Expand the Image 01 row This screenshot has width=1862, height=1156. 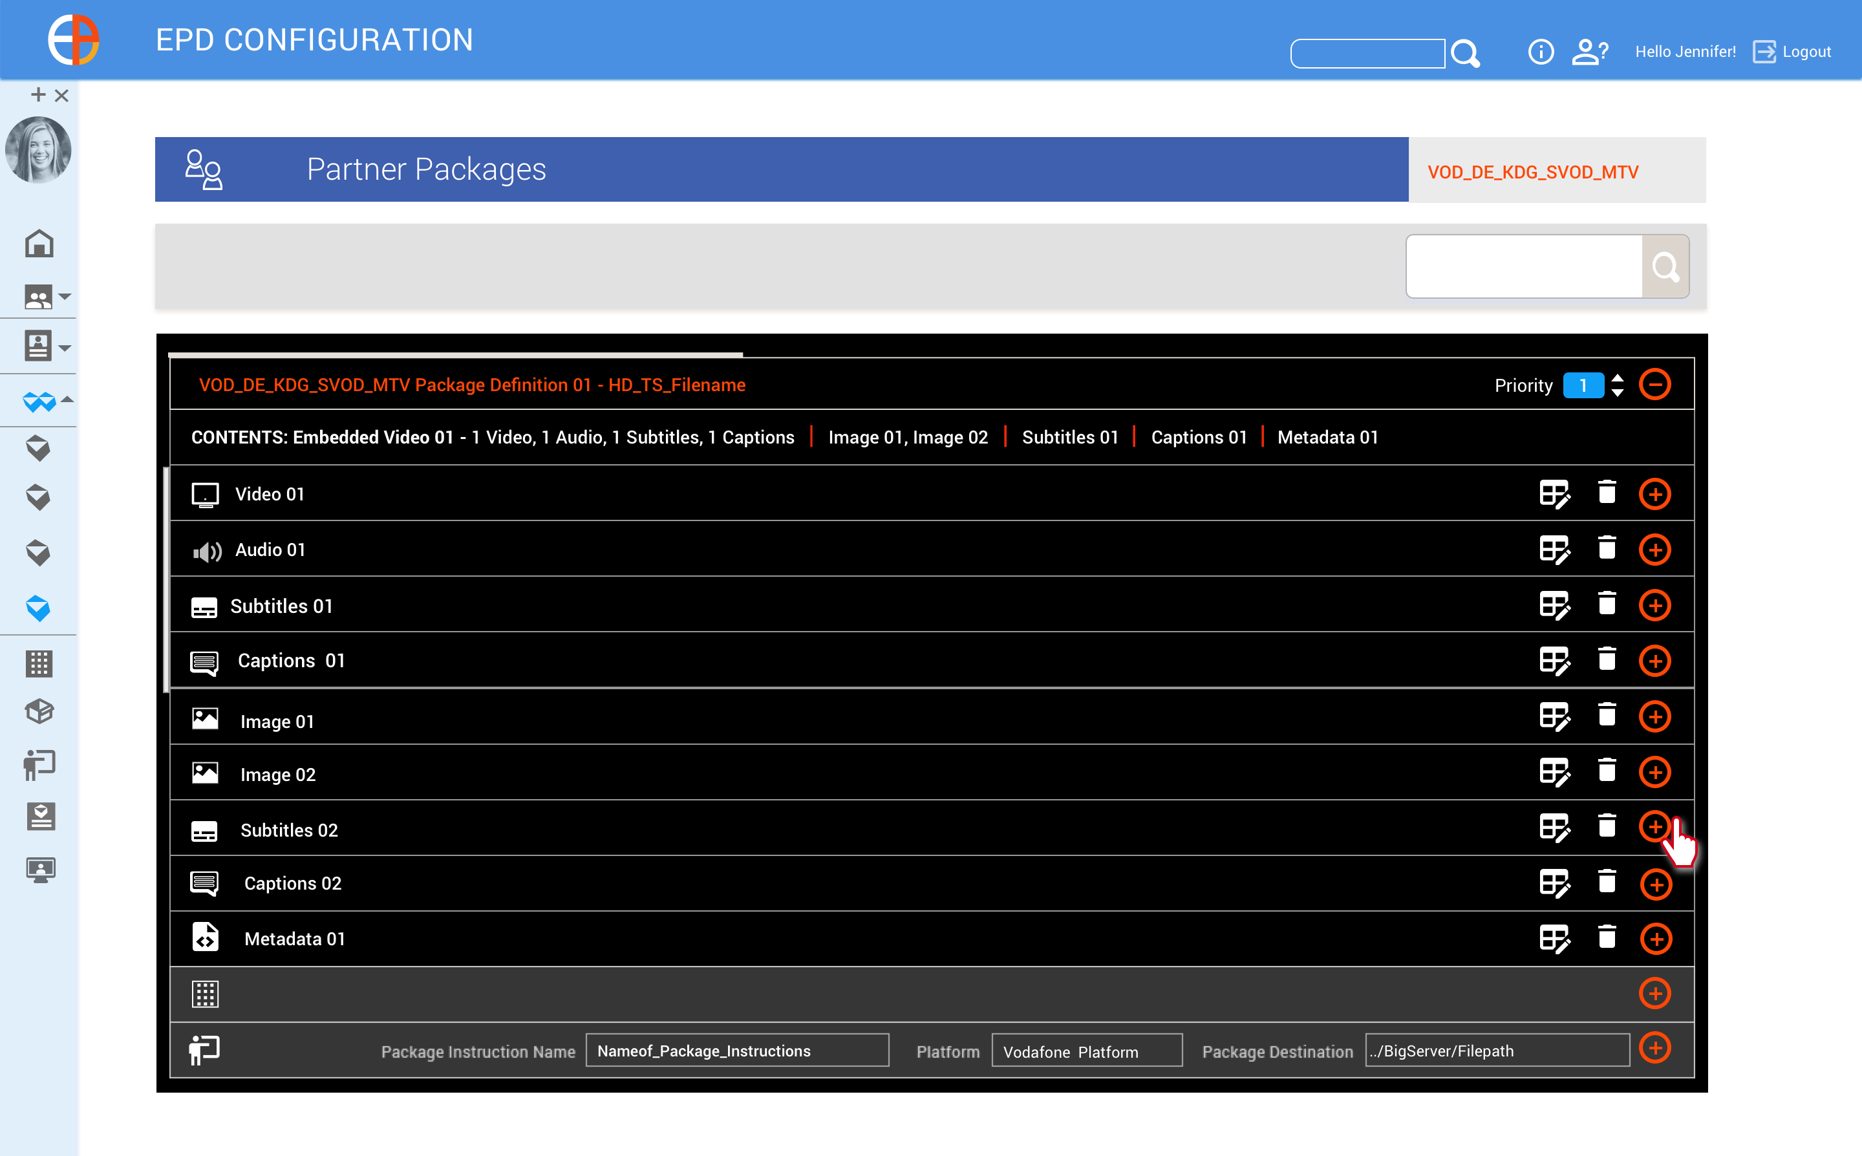click(1655, 716)
